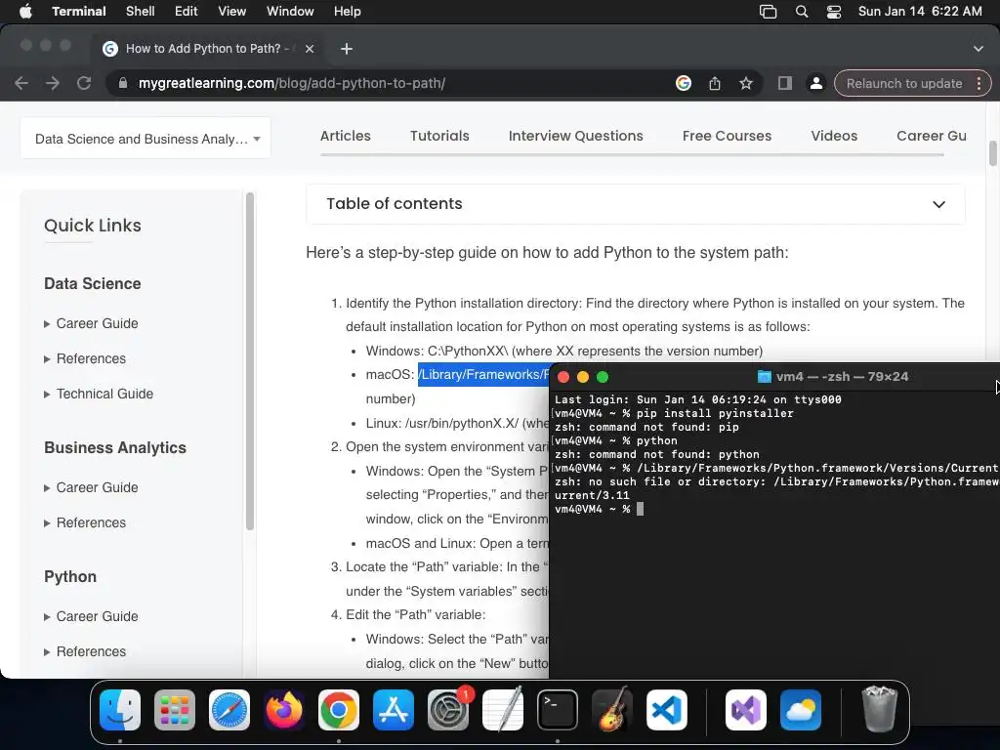The image size is (1000, 750).
Task: Click Relaunch to update button
Action: pos(904,84)
